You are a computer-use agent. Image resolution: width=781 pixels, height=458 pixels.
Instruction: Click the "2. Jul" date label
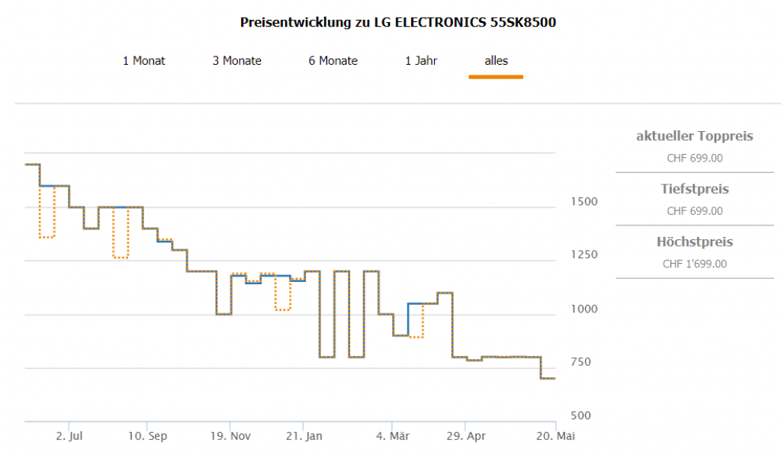[x=69, y=437]
